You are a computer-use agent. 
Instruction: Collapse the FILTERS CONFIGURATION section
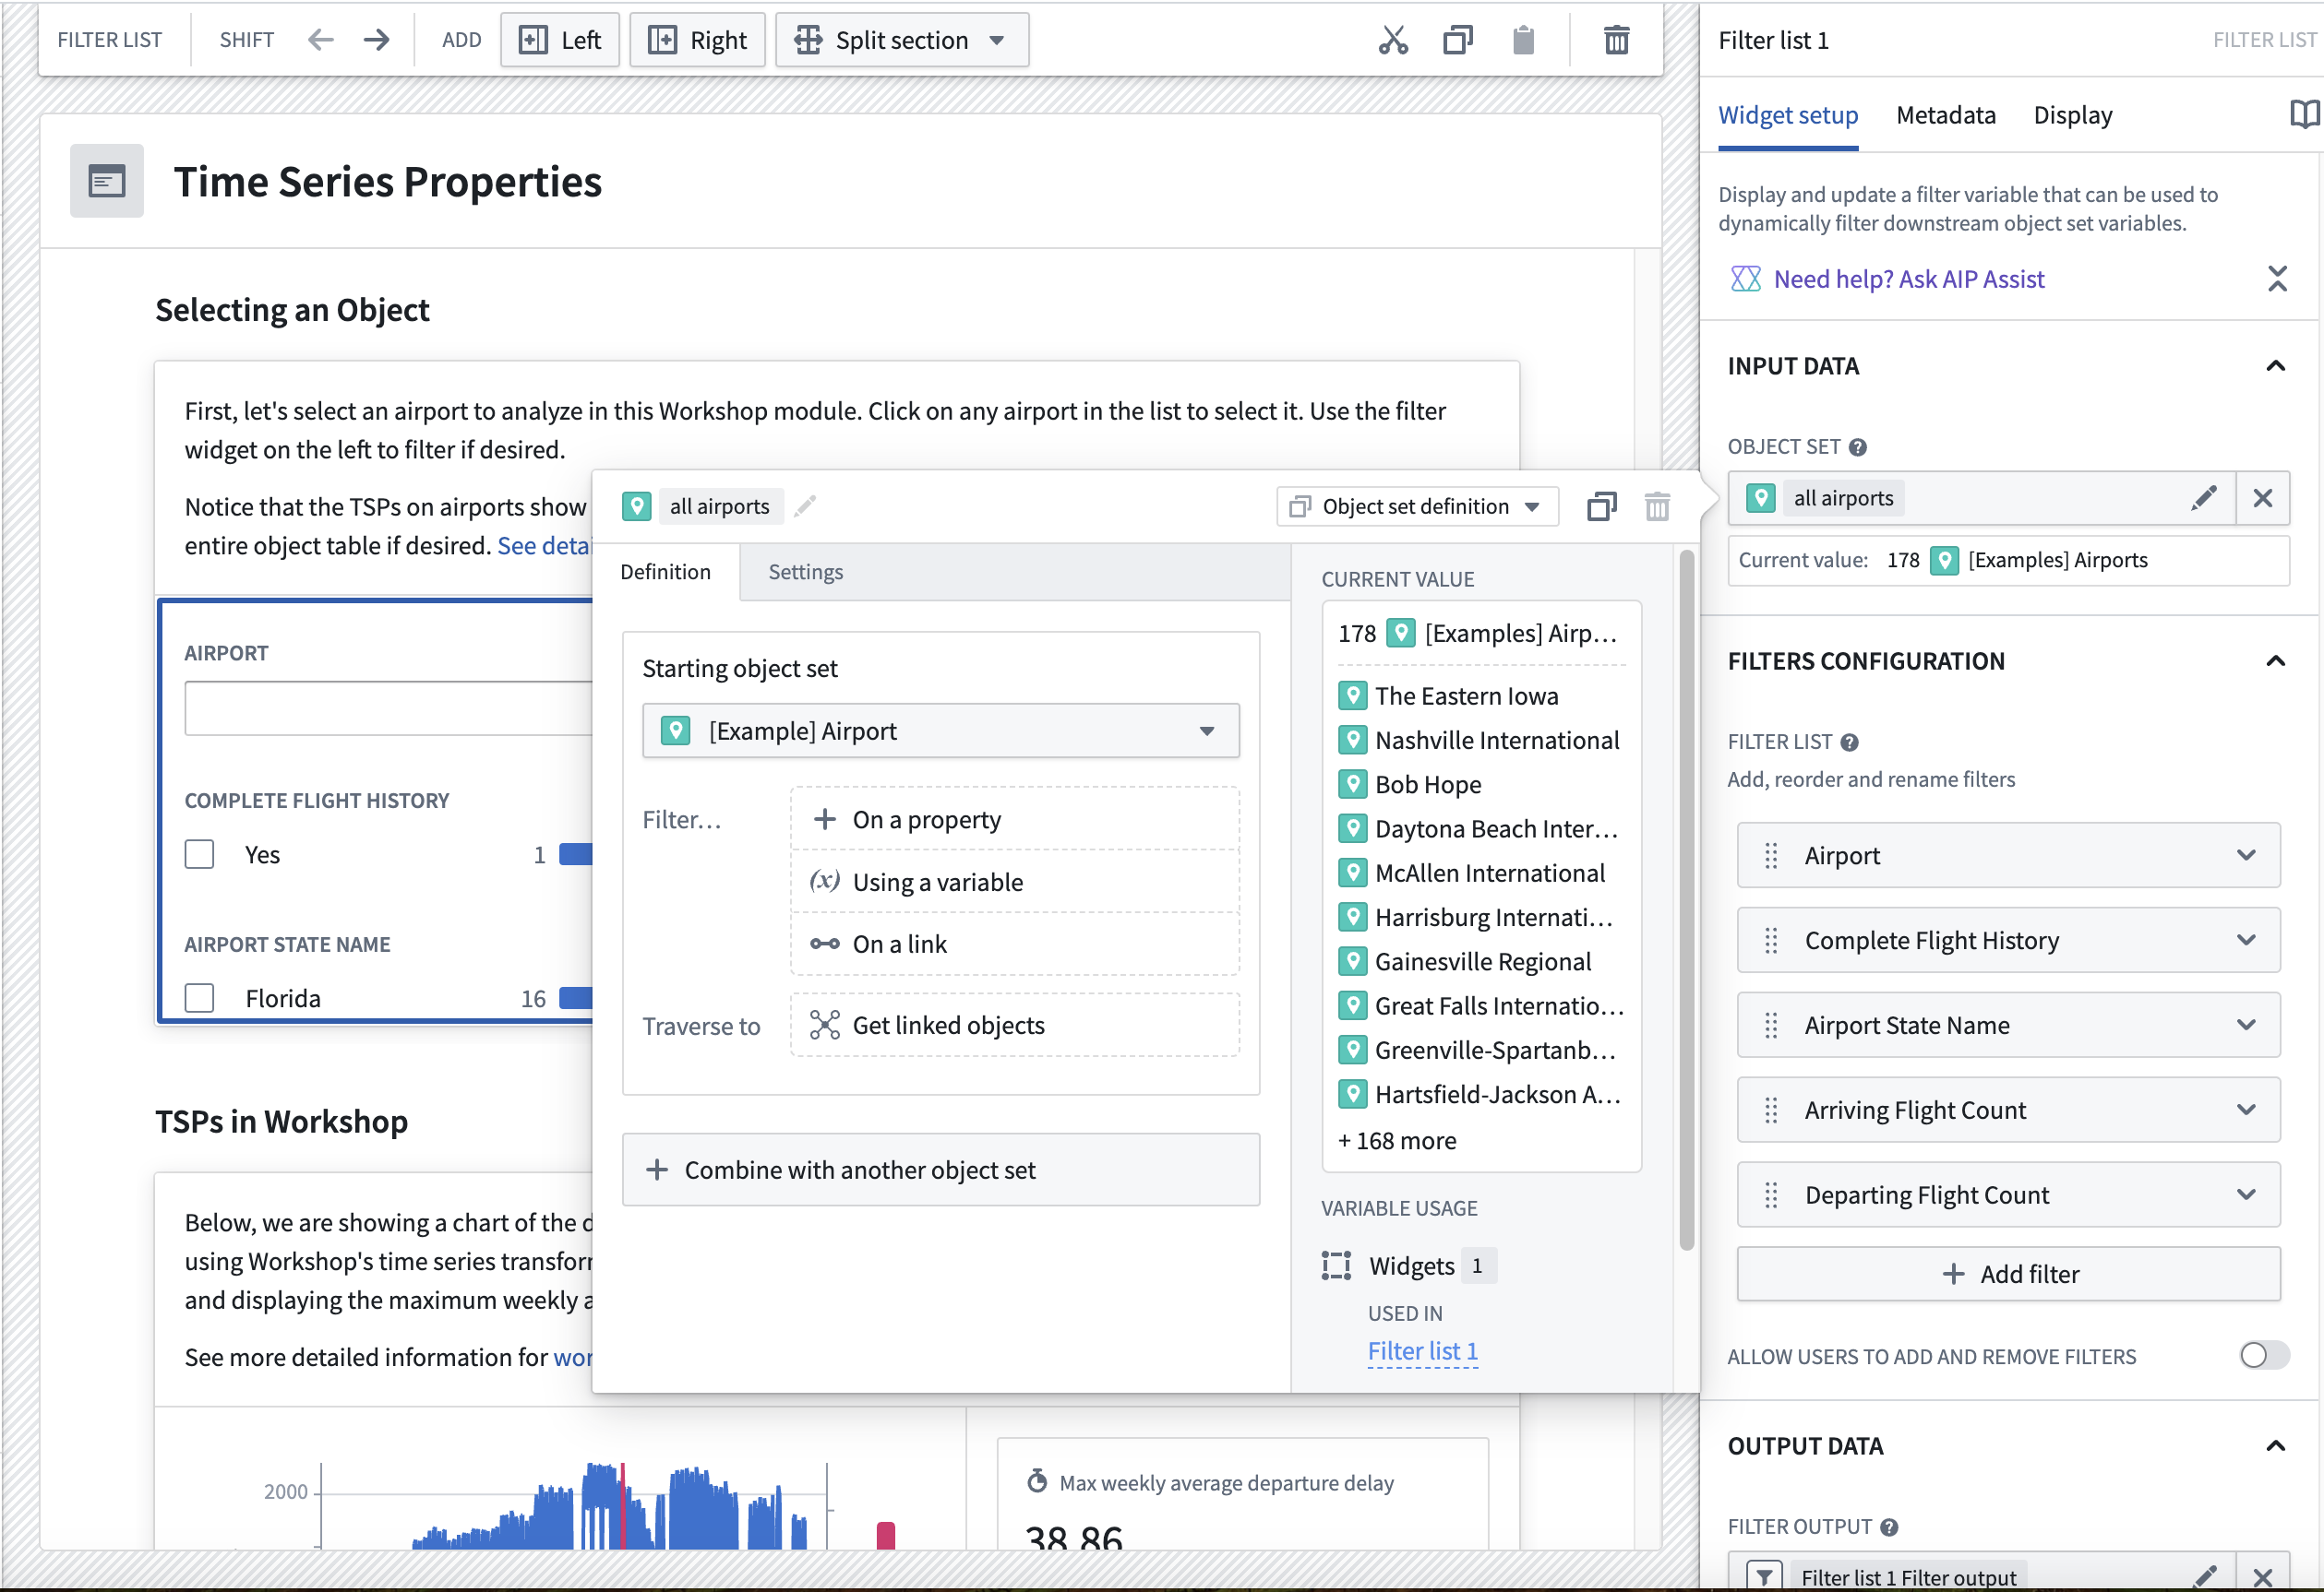(2275, 661)
